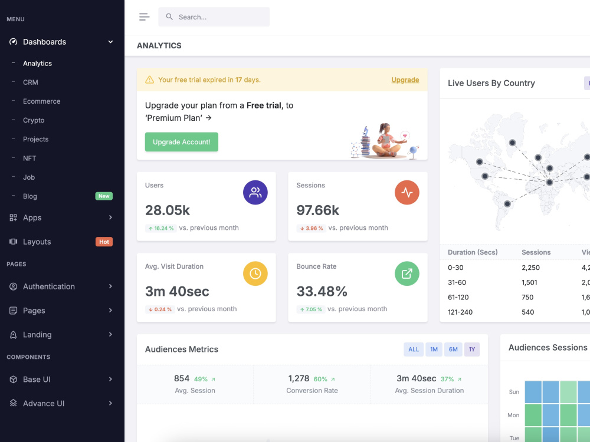Click the warning triangle in trial banner
The image size is (590, 442).
(149, 80)
